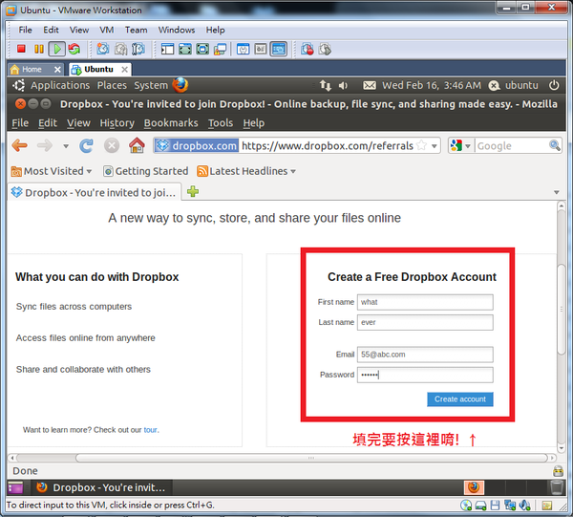Click the Google search box
Screen dimensions: 573x517
tap(512, 146)
